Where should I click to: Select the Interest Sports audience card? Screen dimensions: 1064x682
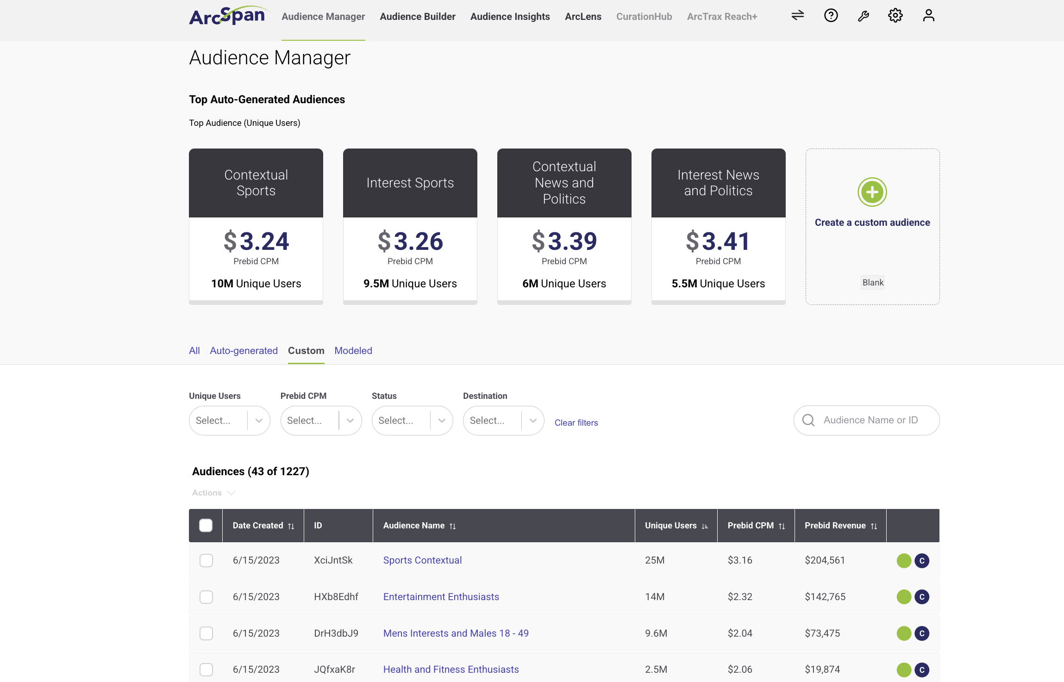[x=410, y=226]
